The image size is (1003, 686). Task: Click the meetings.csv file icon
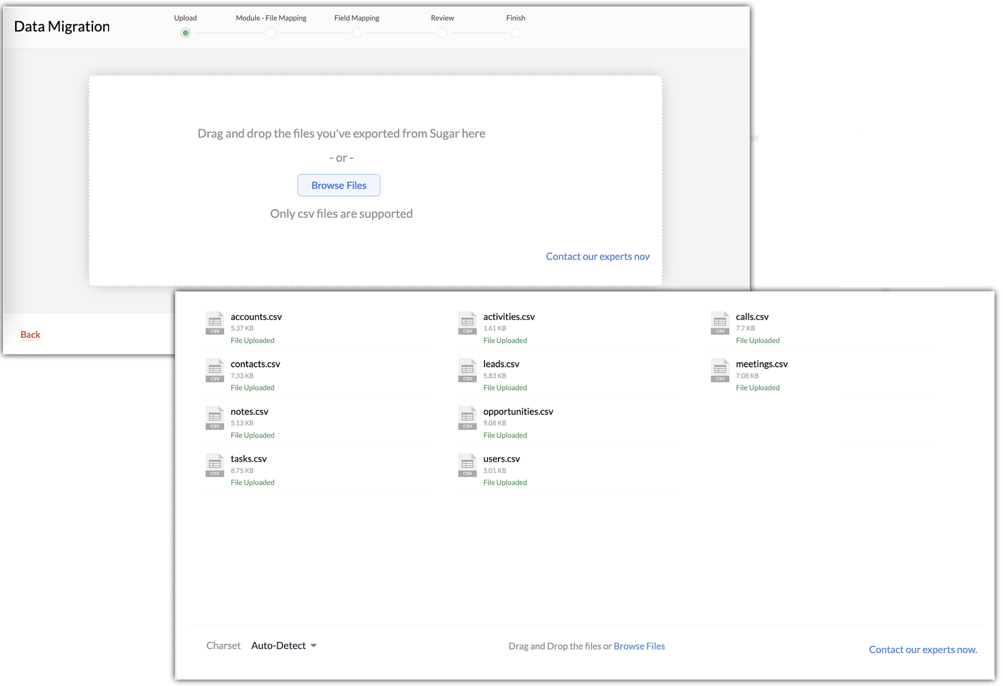719,370
